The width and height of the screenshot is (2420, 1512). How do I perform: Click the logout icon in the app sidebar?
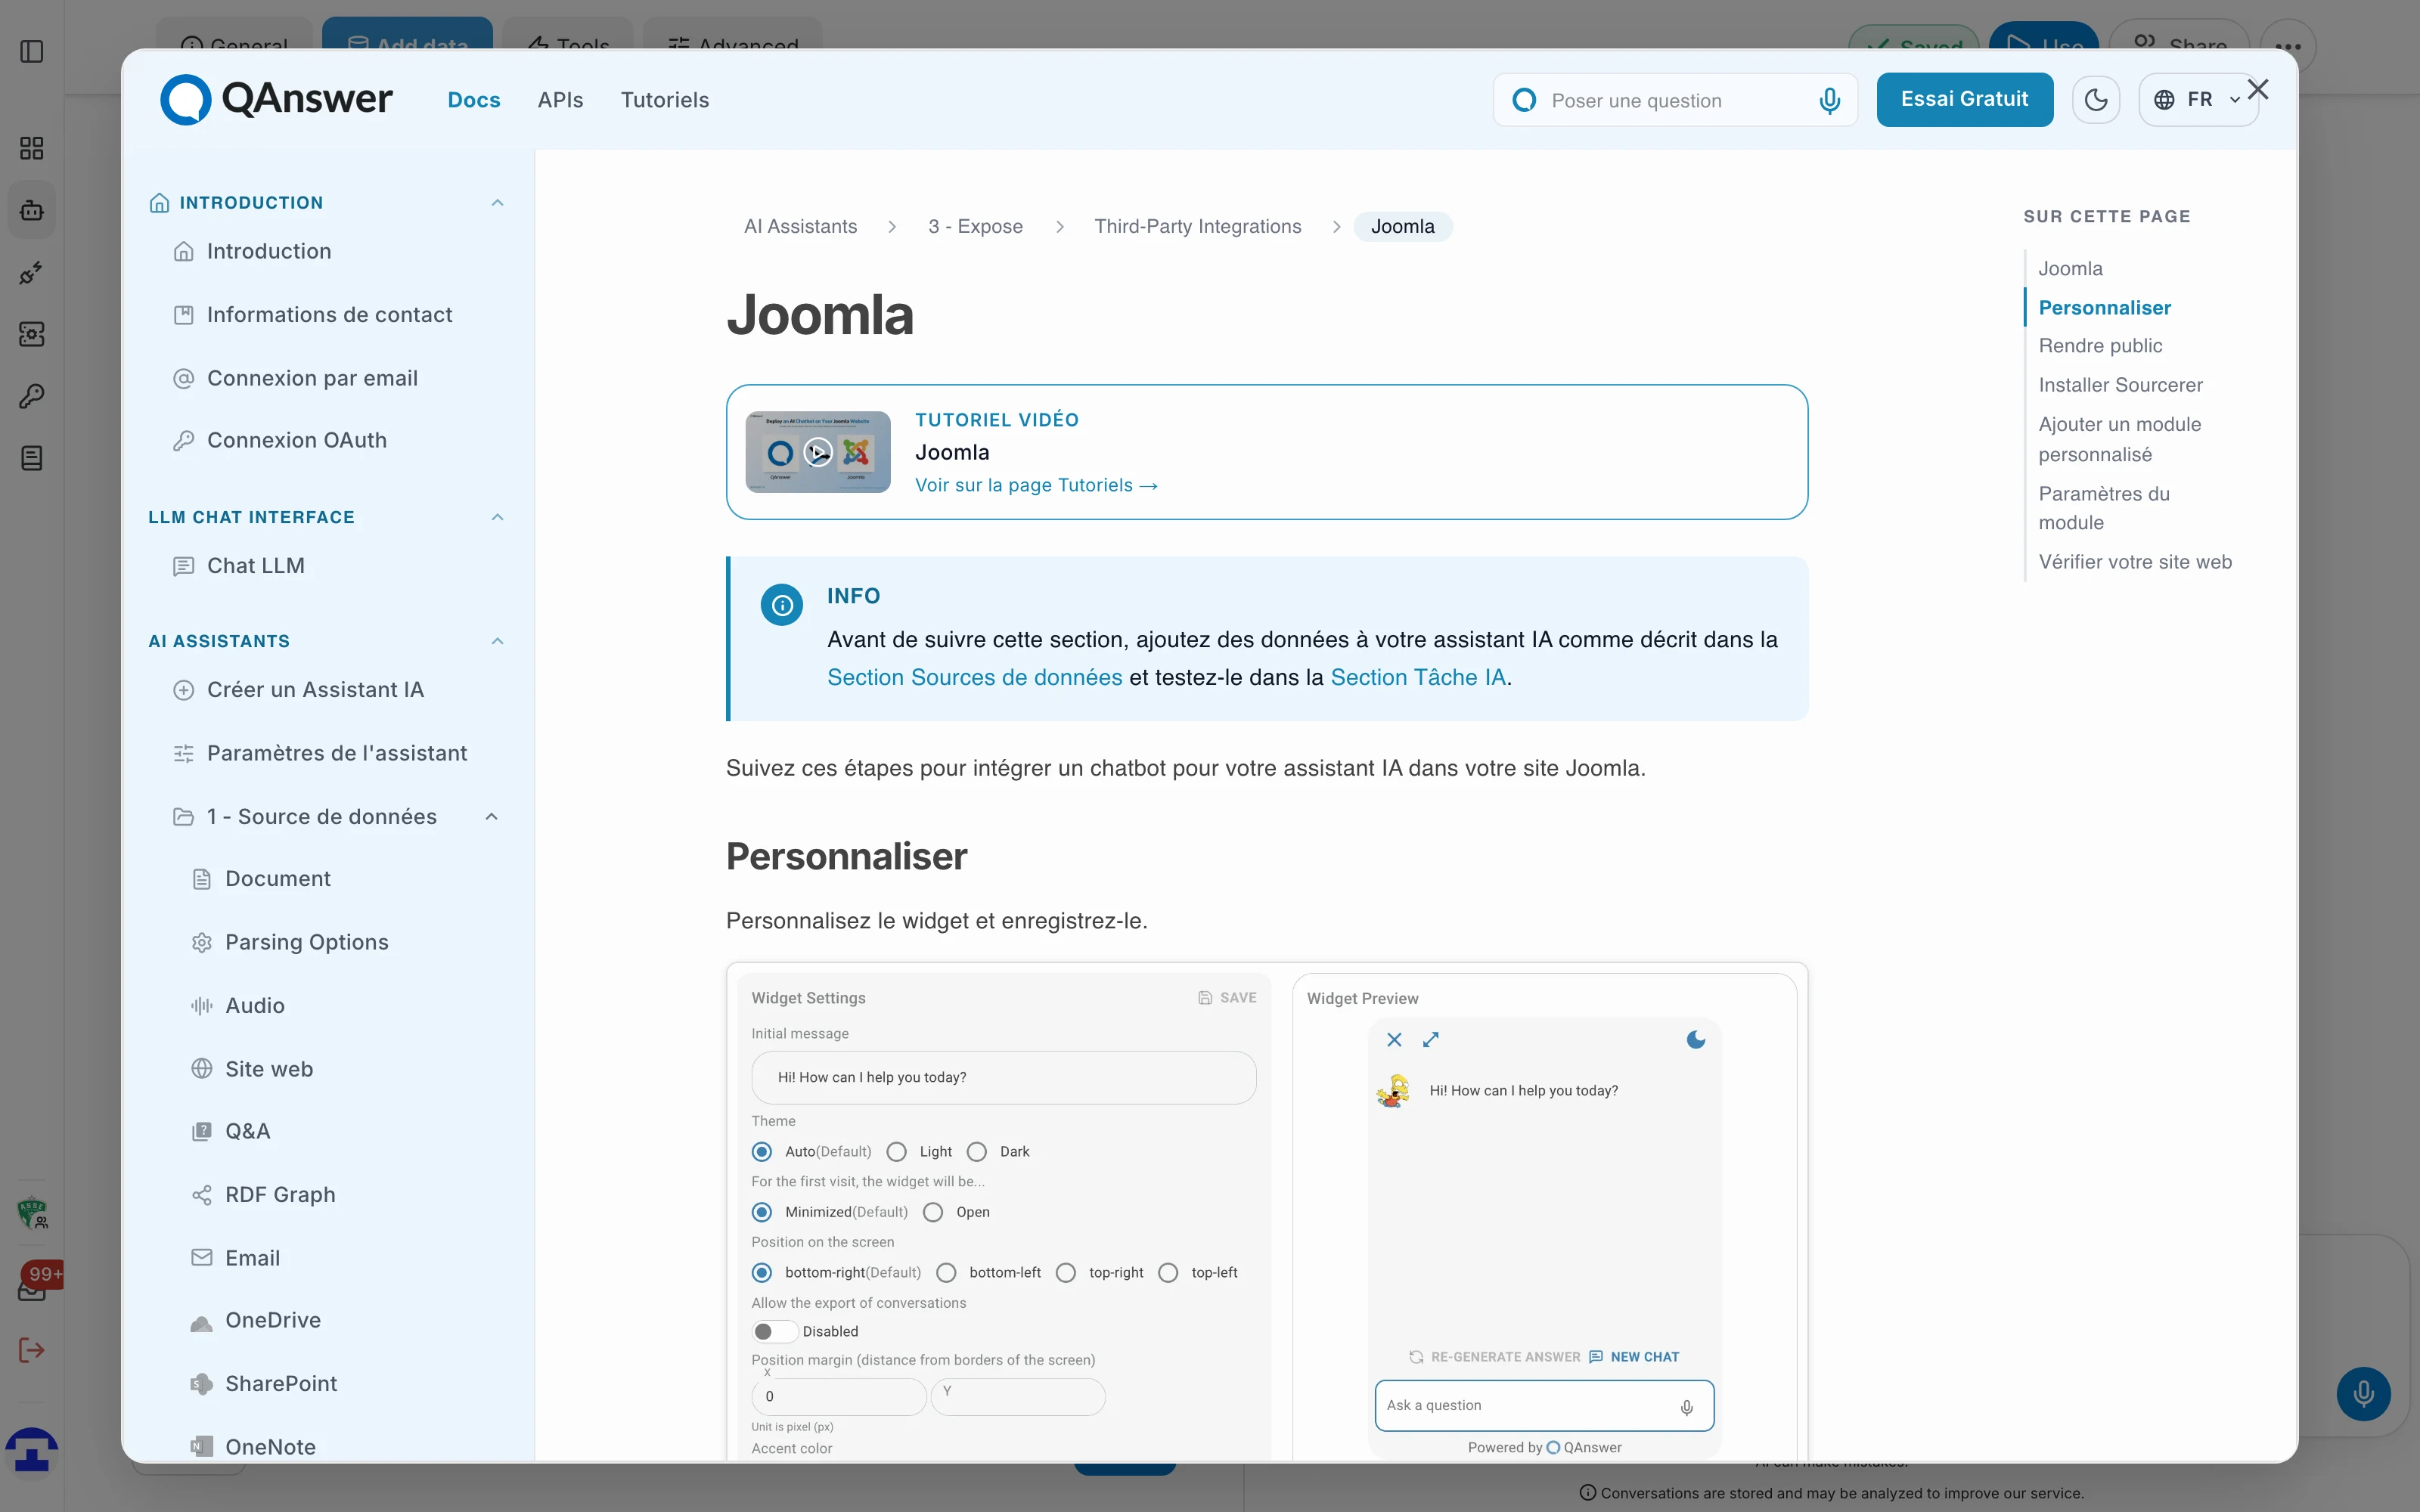coord(32,1351)
